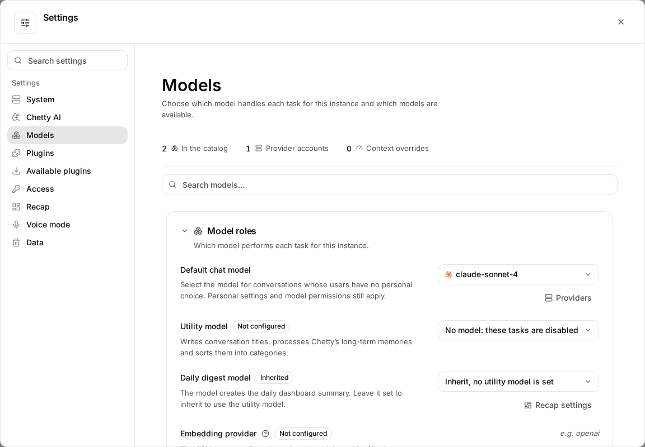Click the Available plugins download icon

(x=16, y=171)
